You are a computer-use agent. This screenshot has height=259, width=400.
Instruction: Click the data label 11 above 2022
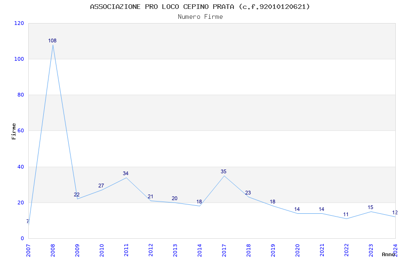pyautogui.click(x=346, y=215)
